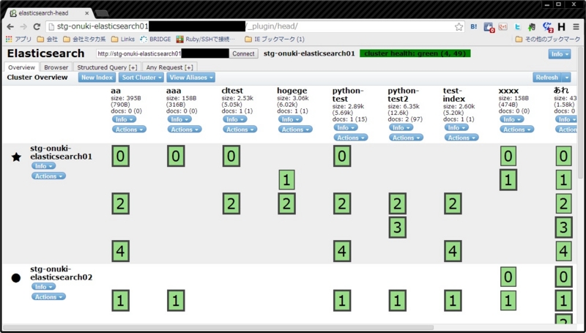
Task: Switch to the Overview tab
Action: click(x=21, y=67)
